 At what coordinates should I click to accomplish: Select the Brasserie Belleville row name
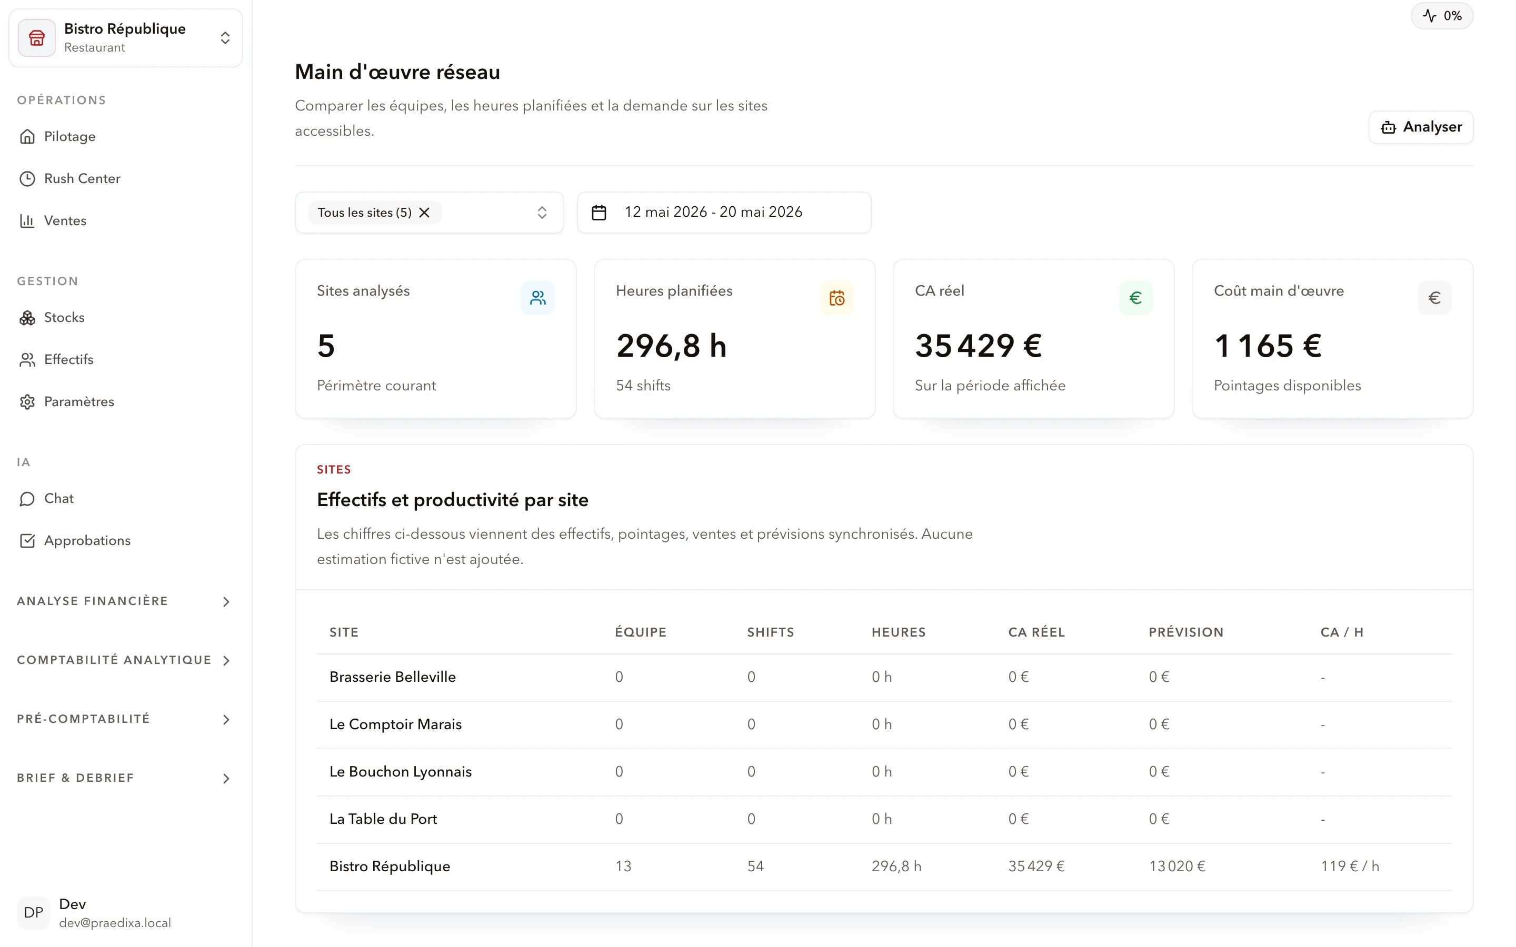[392, 677]
